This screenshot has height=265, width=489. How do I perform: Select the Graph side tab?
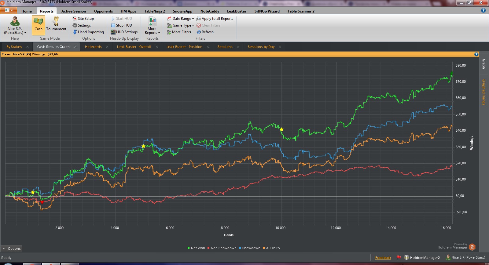[483, 64]
